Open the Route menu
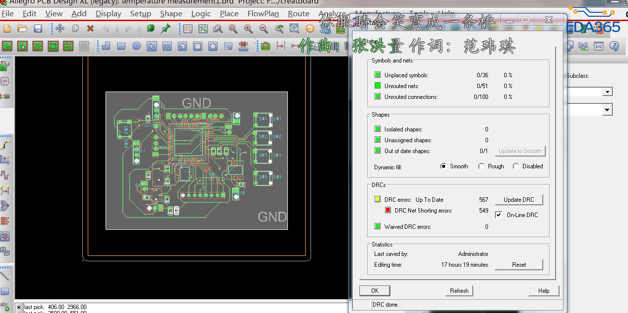 point(298,14)
